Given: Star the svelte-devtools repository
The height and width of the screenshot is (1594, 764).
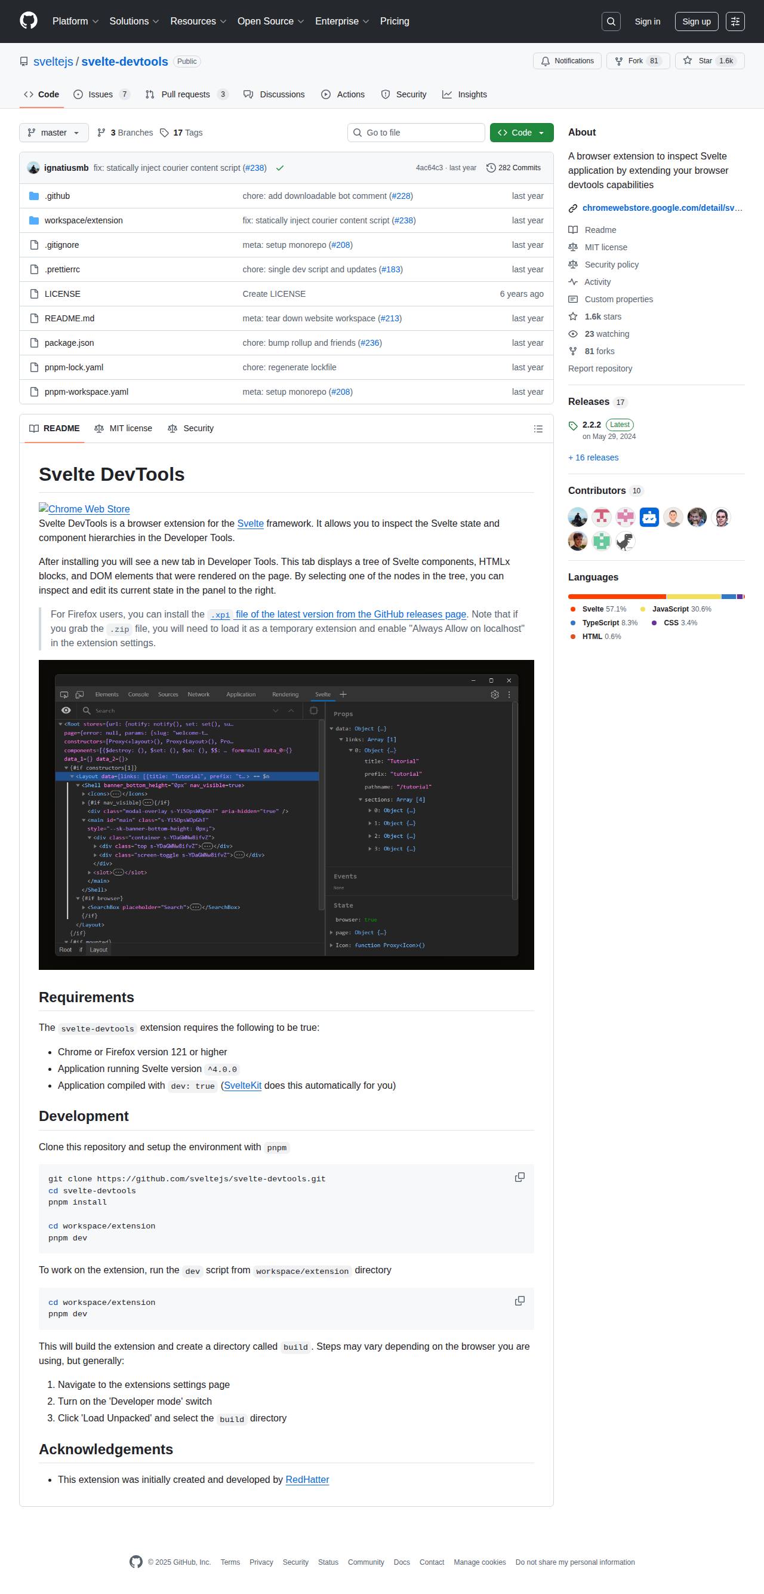Looking at the screenshot, I should 709,62.
